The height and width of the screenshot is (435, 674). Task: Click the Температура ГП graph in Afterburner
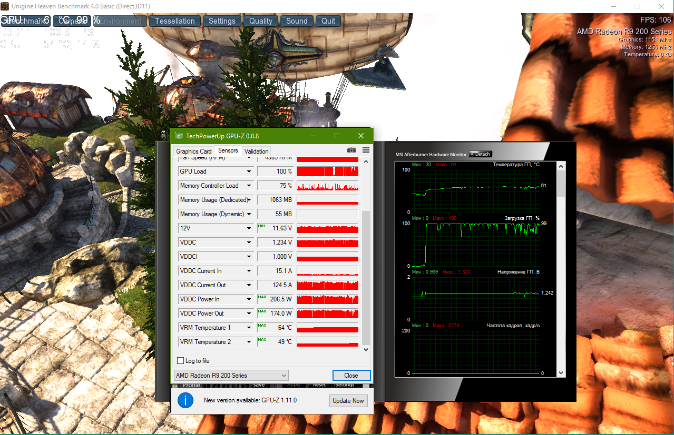(476, 191)
